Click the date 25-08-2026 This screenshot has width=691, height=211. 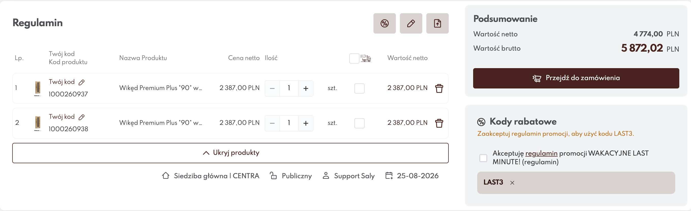pos(418,176)
